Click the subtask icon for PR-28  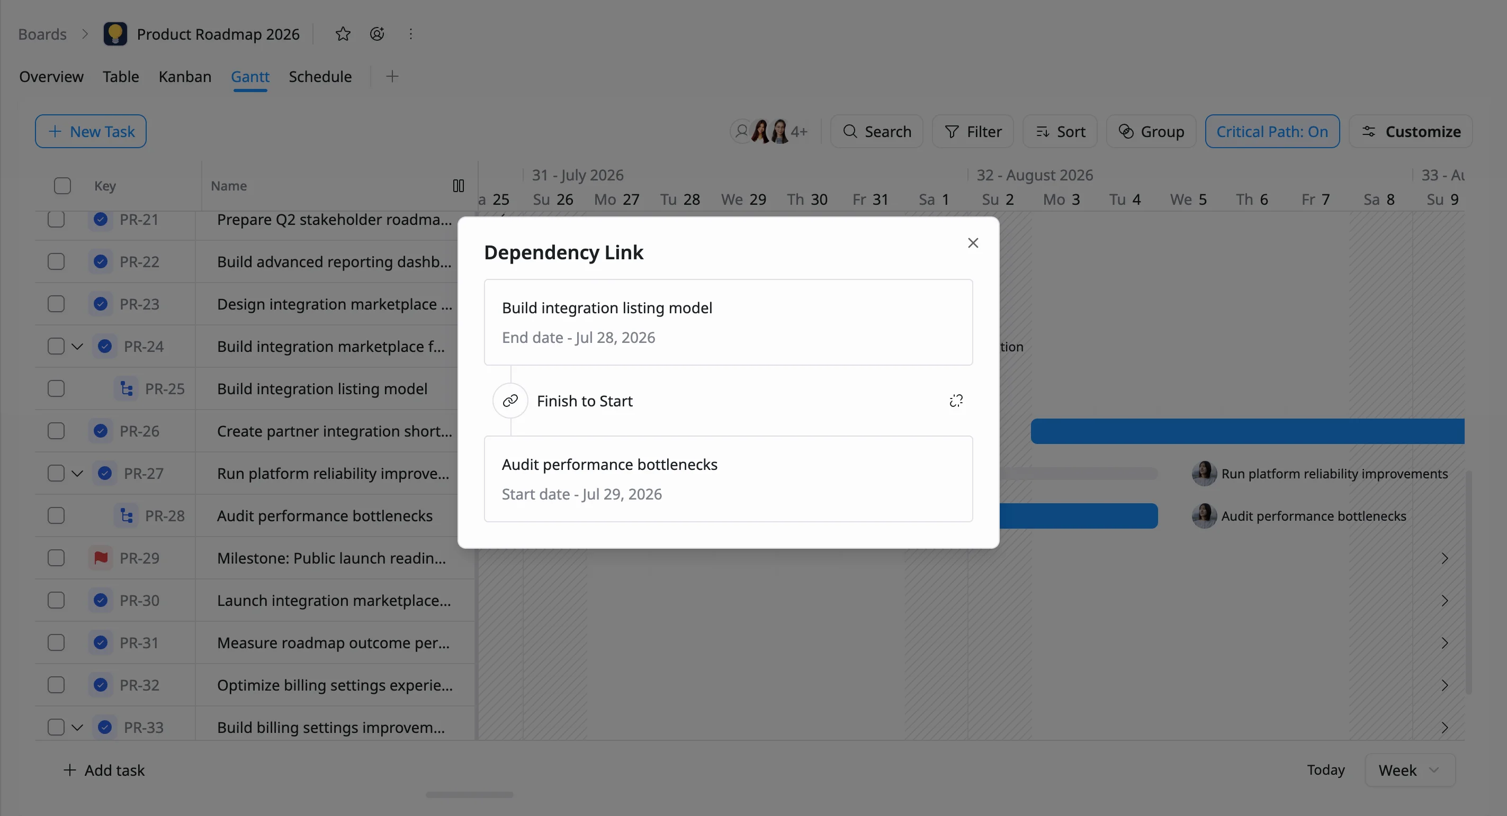(127, 515)
